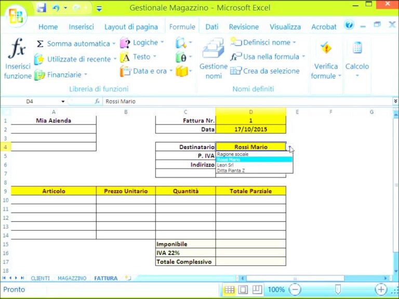Screen dimensions: 399x299
Task: Open lookup and reference functions icon
Action: tap(183, 43)
